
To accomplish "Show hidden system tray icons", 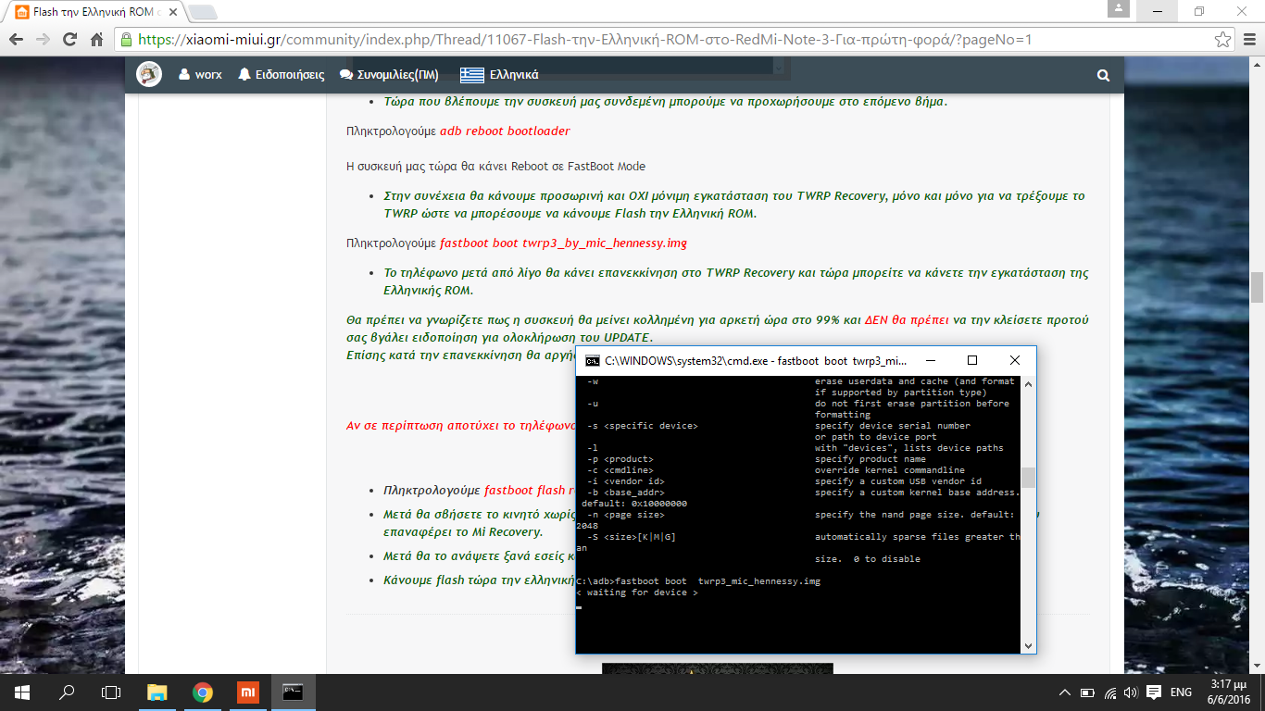I will tap(1064, 692).
